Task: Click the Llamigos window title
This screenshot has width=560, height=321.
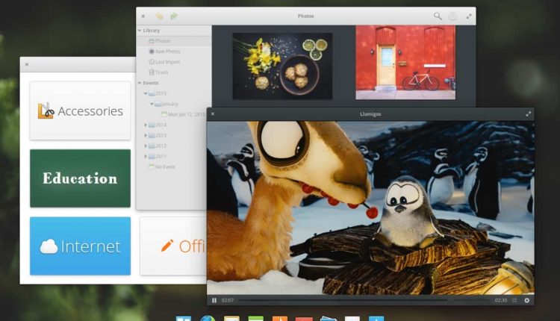Action: [370, 114]
